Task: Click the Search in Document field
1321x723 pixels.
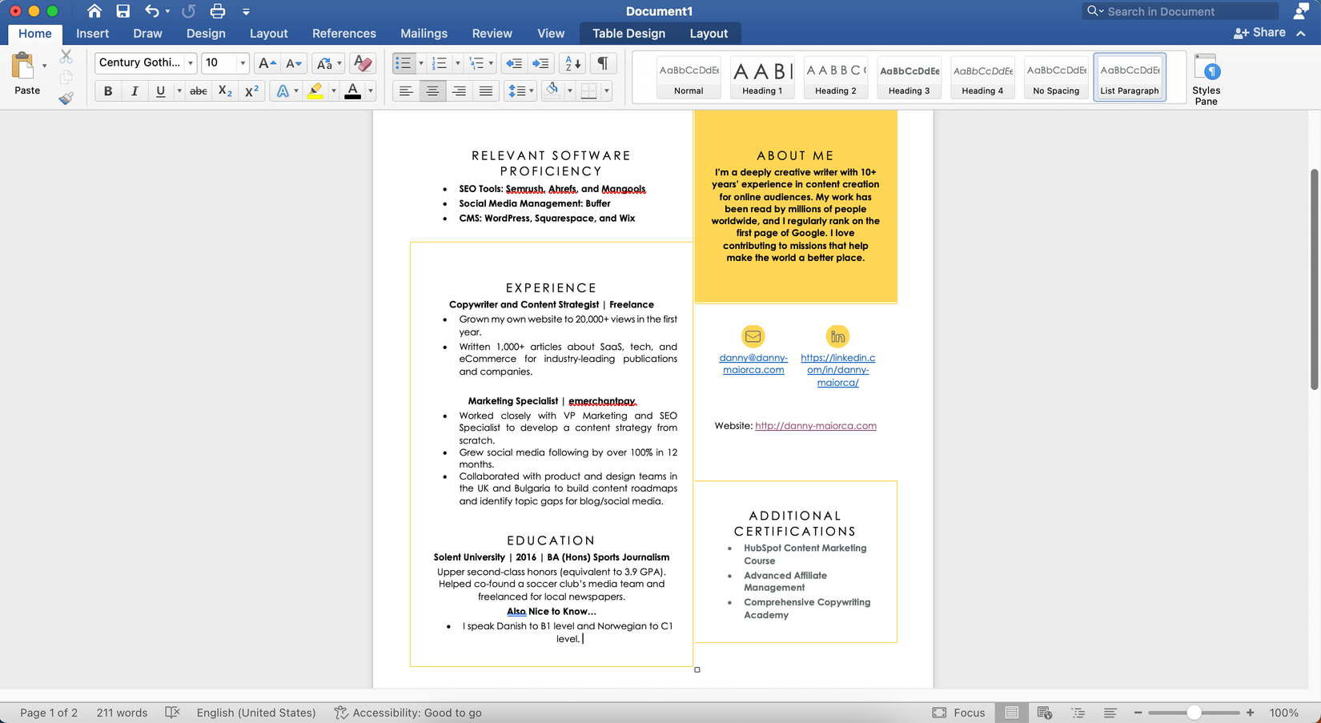Action: click(1179, 11)
